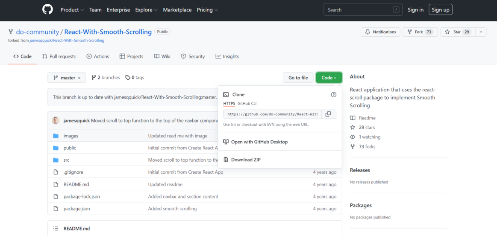Image resolution: width=497 pixels, height=236 pixels.
Task: Open the images folder
Action: [71, 136]
